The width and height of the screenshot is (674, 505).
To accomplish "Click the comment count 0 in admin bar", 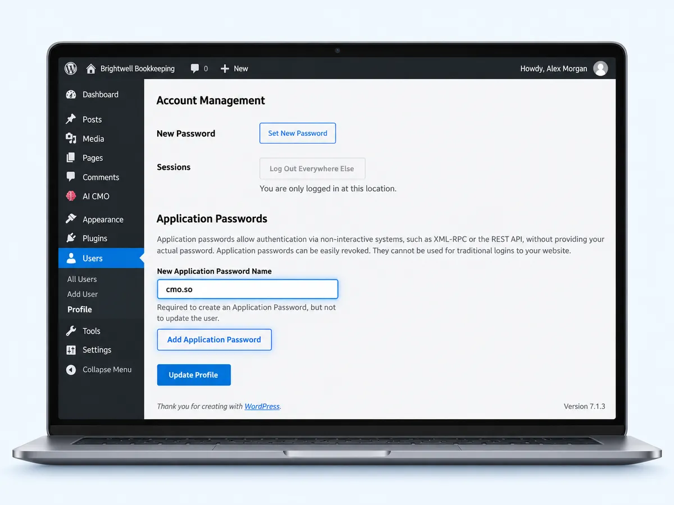I will pyautogui.click(x=206, y=68).
